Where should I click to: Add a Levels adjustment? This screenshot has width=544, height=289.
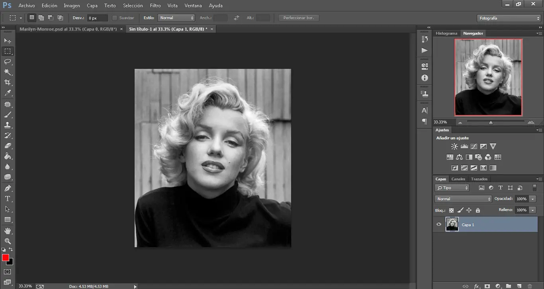point(464,146)
